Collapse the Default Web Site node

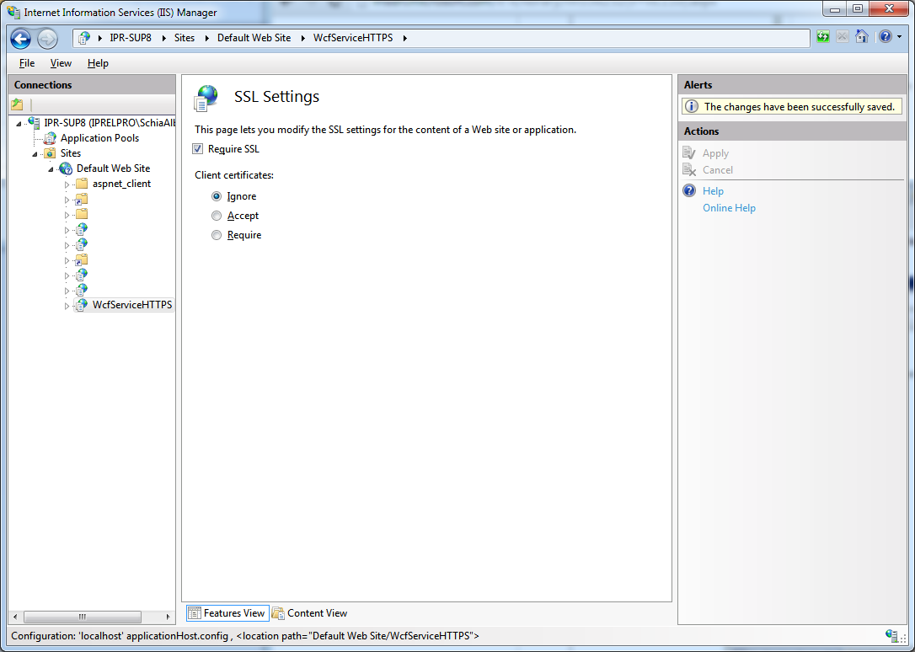click(x=51, y=169)
